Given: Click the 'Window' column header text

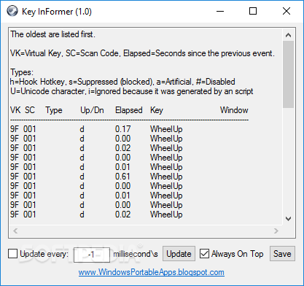Looking at the screenshot, I should pos(234,110).
